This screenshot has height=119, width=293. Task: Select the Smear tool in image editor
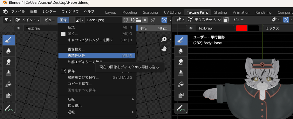click(9, 62)
